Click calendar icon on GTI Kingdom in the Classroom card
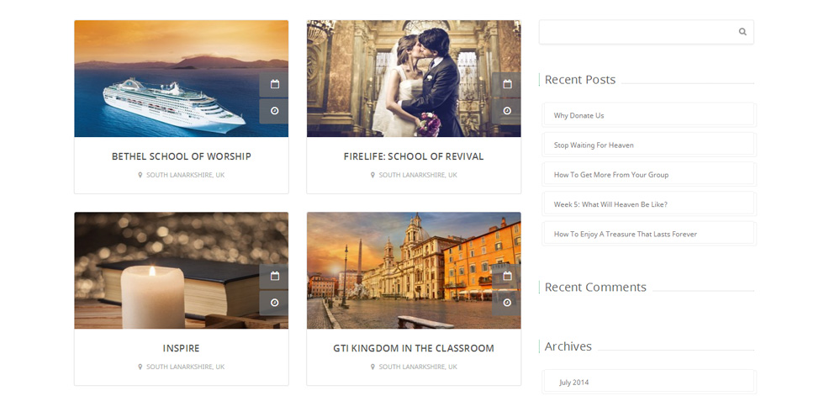 pos(506,276)
